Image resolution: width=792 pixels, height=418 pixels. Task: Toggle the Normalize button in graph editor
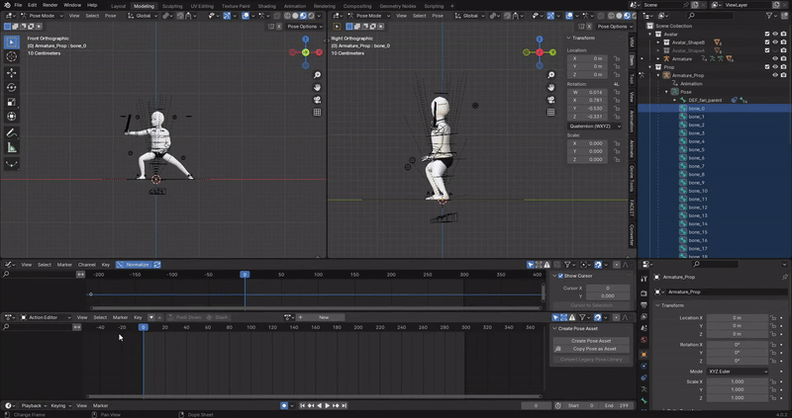click(x=134, y=265)
